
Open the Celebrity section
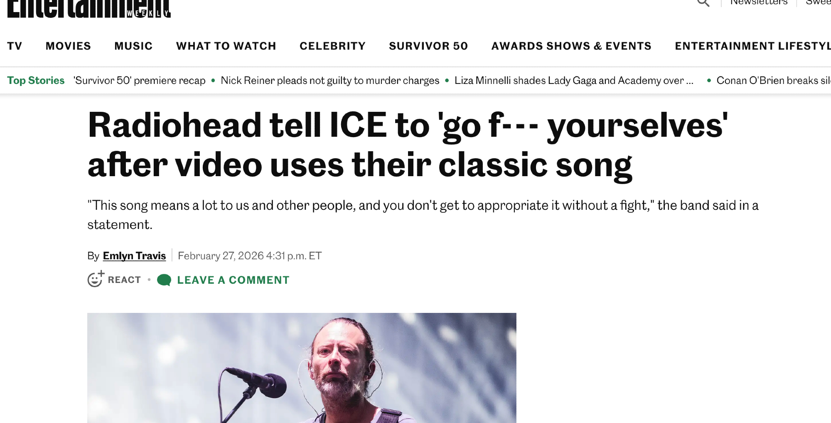pyautogui.click(x=332, y=46)
